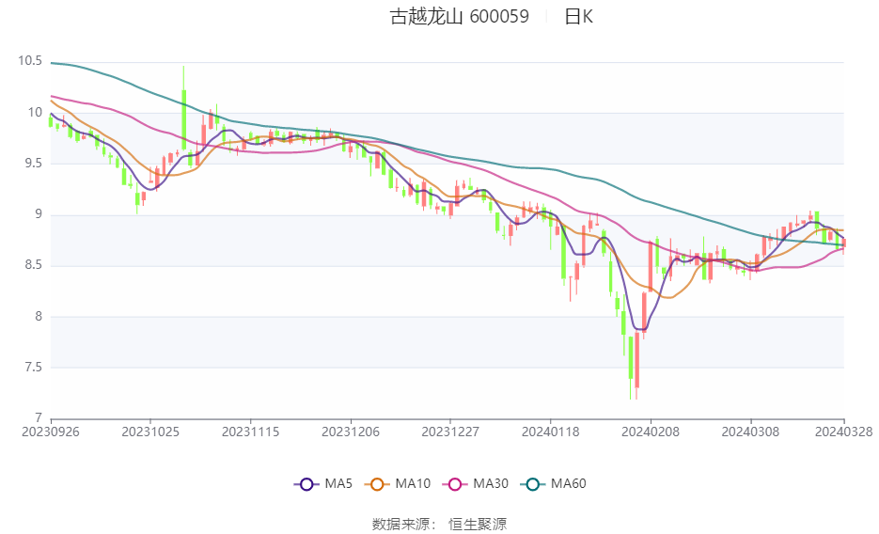Viewport: 879px width, 534px height.
Task: Click the 20231227 date axis label
Action: click(x=450, y=432)
